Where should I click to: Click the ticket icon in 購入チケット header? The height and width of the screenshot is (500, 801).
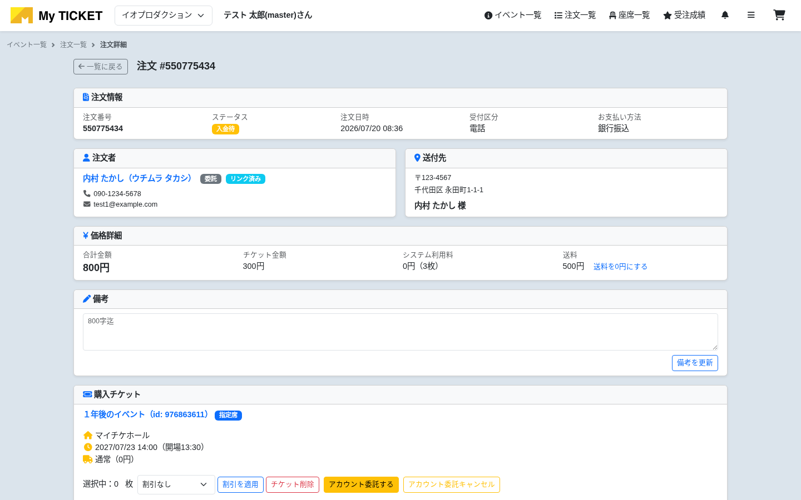(x=87, y=394)
